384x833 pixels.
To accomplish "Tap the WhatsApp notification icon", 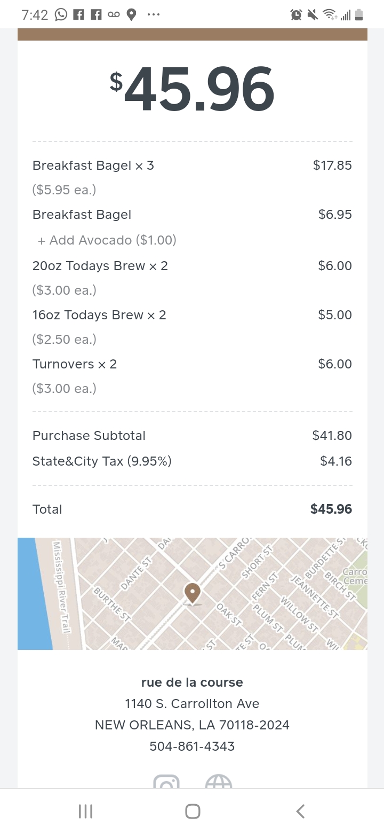I will (61, 14).
